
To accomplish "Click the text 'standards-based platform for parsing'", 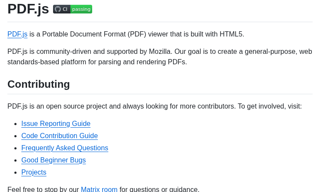I will pyautogui.click(x=64, y=62).
